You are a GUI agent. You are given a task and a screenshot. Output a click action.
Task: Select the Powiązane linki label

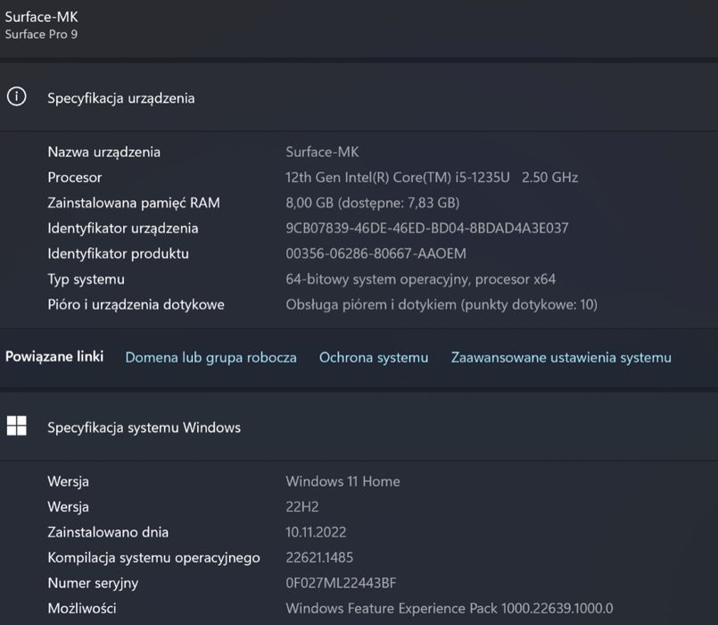54,357
